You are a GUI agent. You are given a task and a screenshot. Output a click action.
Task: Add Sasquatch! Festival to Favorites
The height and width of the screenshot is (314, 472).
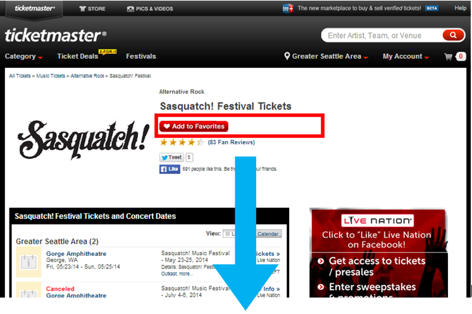pyautogui.click(x=194, y=126)
